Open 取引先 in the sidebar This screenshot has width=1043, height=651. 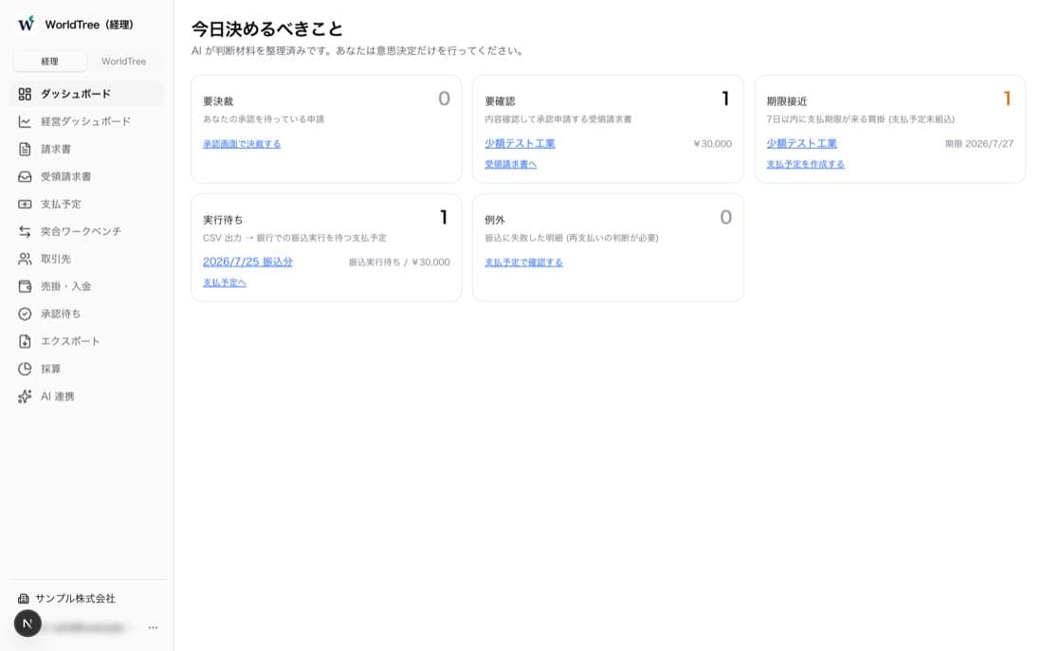coord(87,259)
